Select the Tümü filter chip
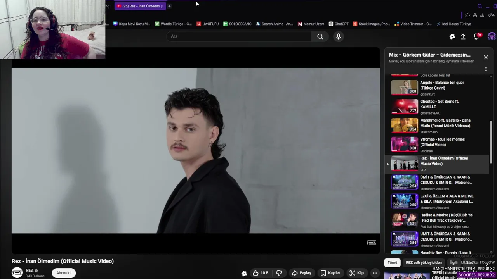This screenshot has width=497, height=279. [393, 262]
